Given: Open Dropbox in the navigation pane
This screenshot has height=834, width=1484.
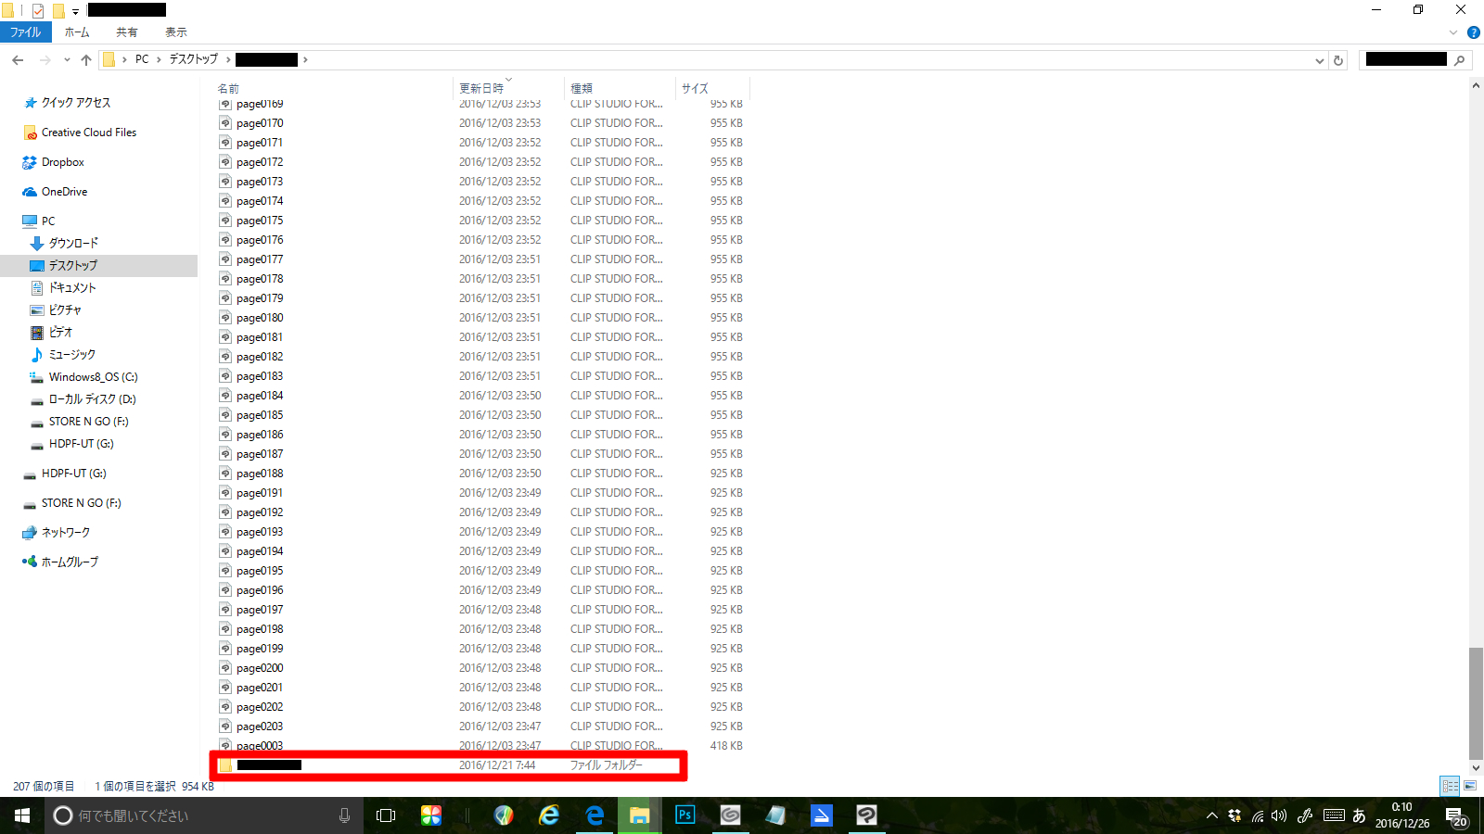Looking at the screenshot, I should coord(62,162).
